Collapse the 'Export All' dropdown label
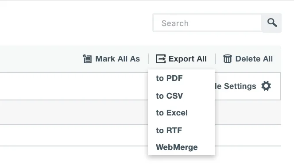 (188, 59)
